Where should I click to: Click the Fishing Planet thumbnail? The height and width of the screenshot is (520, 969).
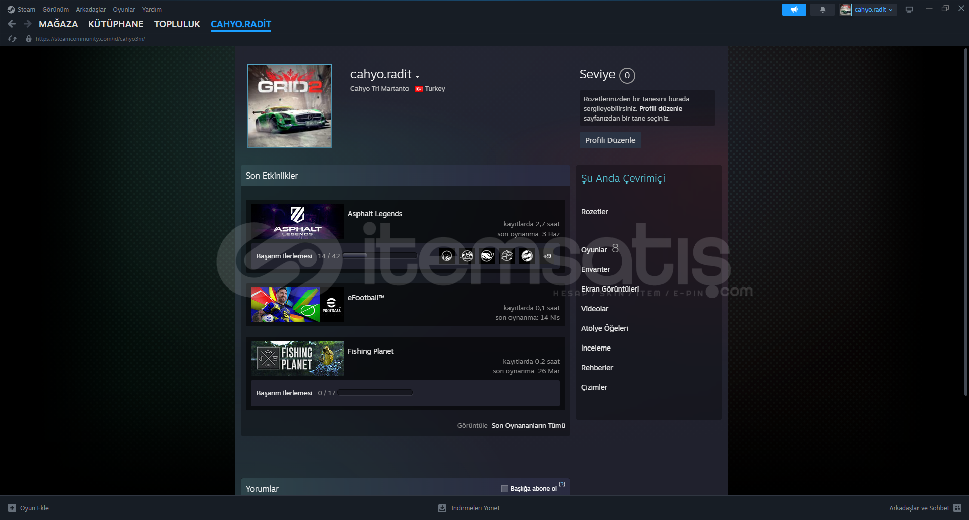(x=297, y=358)
